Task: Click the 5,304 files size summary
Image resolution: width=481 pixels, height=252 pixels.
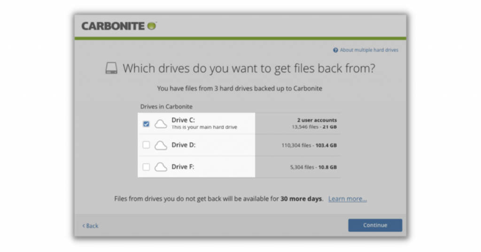Action: pos(313,167)
